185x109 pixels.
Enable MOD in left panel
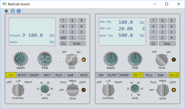click(x=84, y=75)
